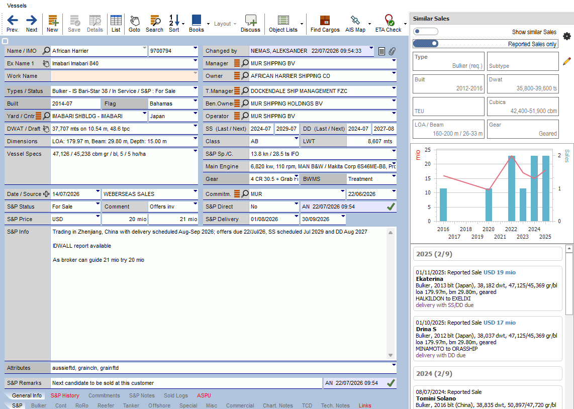Open S&P Status dropdown showing For Sale

98,204
